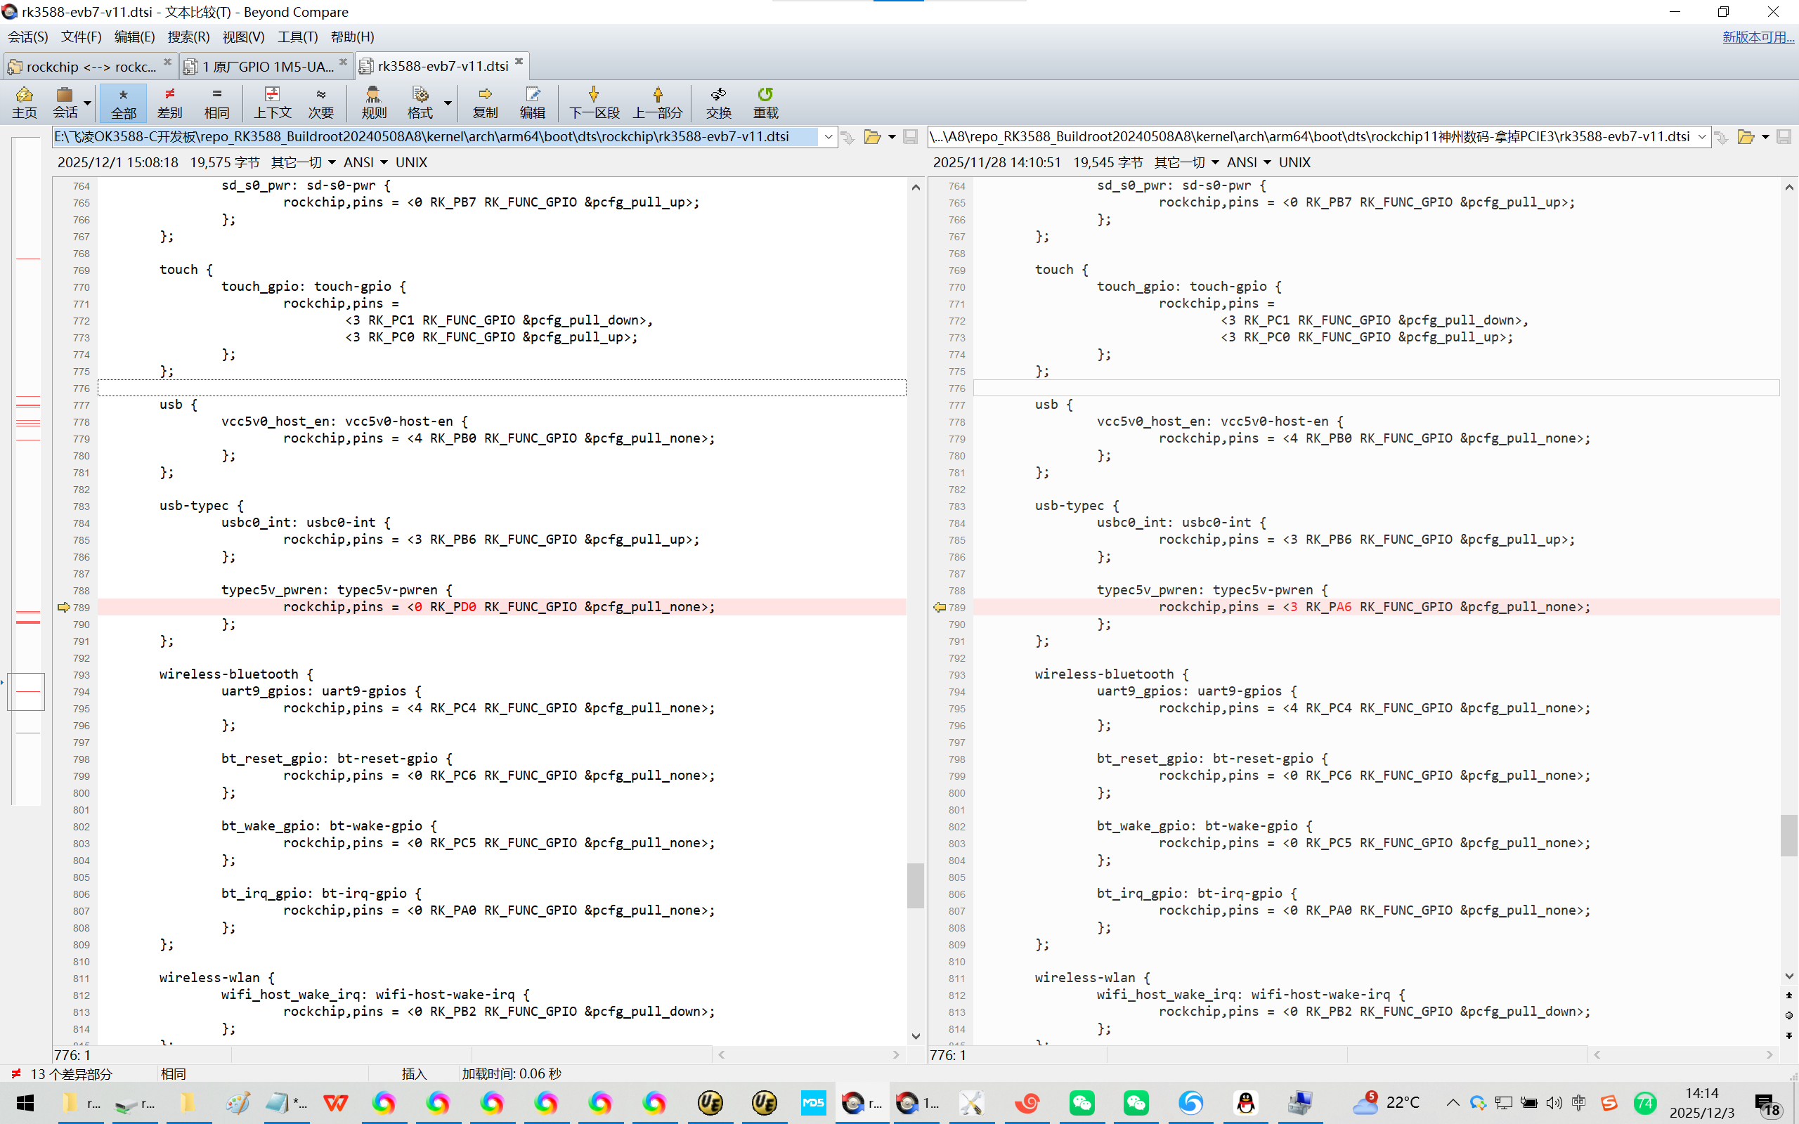Click left-pointing copy arrow at line 789
The height and width of the screenshot is (1124, 1799).
tap(940, 608)
